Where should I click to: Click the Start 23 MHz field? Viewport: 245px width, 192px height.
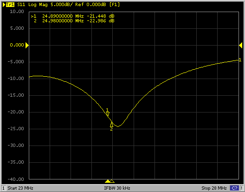tap(20, 188)
